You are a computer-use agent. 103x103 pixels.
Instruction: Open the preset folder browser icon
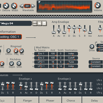[40, 23]
